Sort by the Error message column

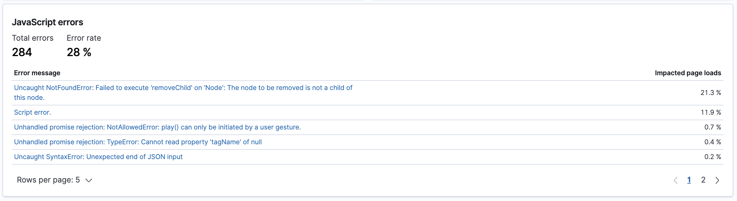[37, 73]
